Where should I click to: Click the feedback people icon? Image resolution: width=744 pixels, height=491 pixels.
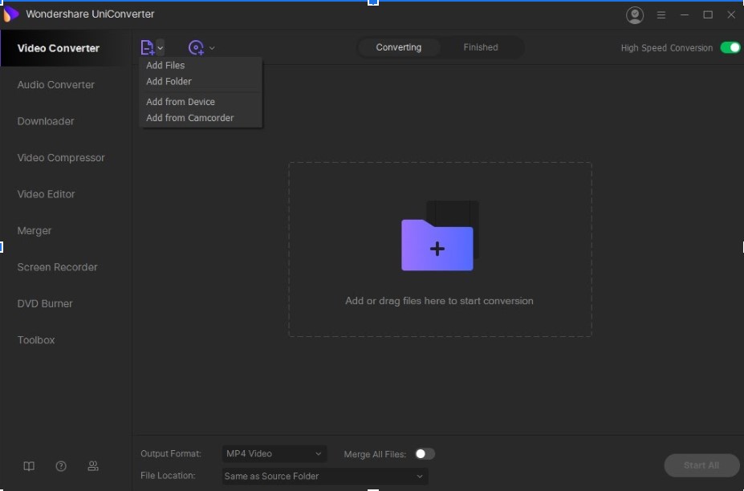point(93,466)
